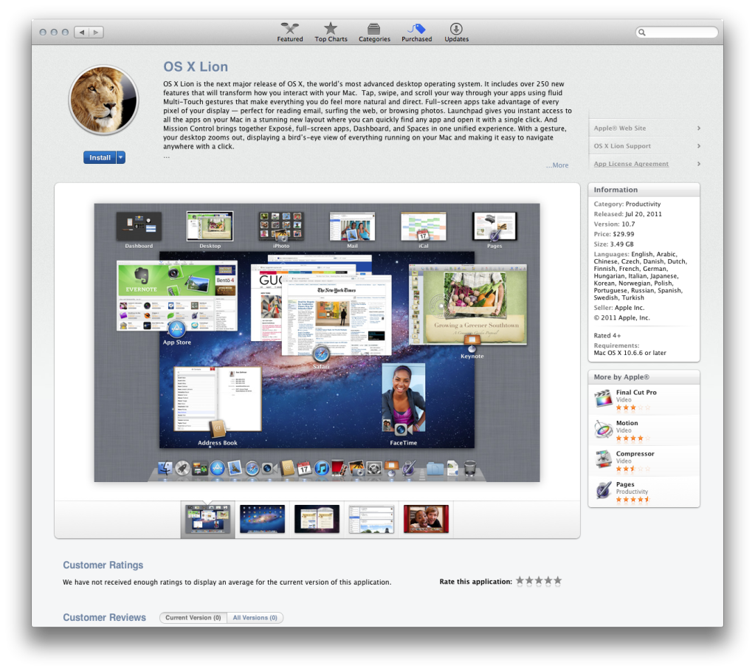Click the Customer Reviews heading

tap(105, 618)
